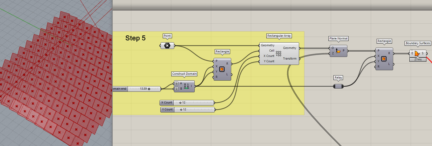Click the Plane Normal label tag
The height and width of the screenshot is (146, 432).
pyautogui.click(x=338, y=38)
